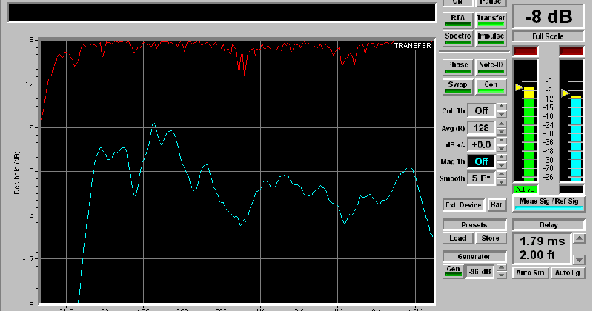Image resolution: width=593 pixels, height=311 pixels.
Task: Store a preset with Store
Action: click(x=491, y=238)
